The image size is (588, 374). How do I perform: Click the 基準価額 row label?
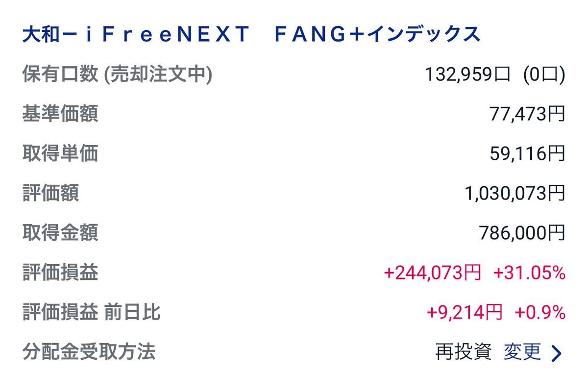pos(60,114)
